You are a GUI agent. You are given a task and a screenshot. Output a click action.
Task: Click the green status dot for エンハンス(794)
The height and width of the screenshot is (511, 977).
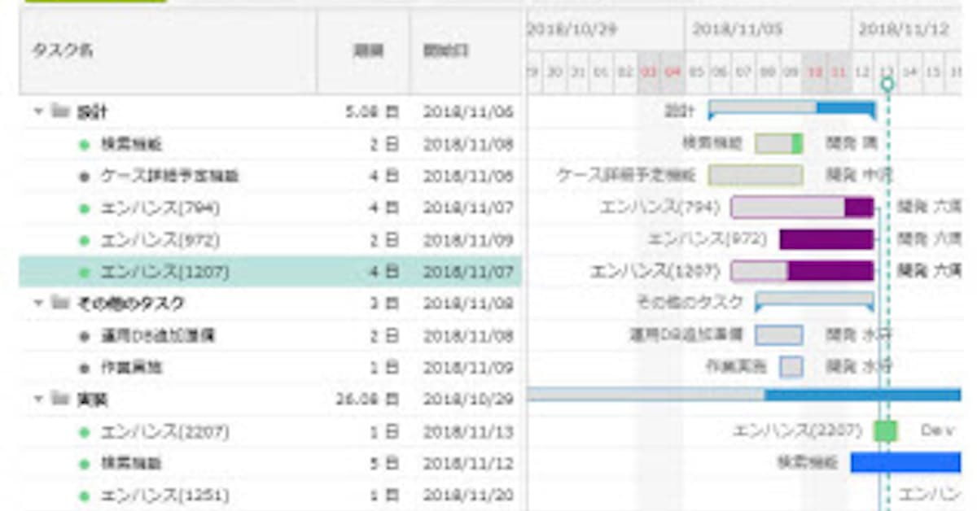pos(84,208)
